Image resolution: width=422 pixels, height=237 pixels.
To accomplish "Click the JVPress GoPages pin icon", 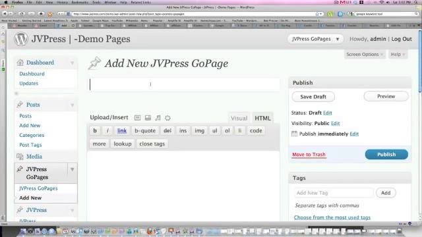I will pos(20,169).
